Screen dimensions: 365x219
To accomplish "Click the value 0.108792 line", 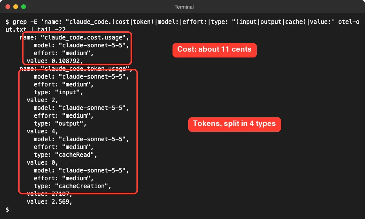I will [x=55, y=61].
